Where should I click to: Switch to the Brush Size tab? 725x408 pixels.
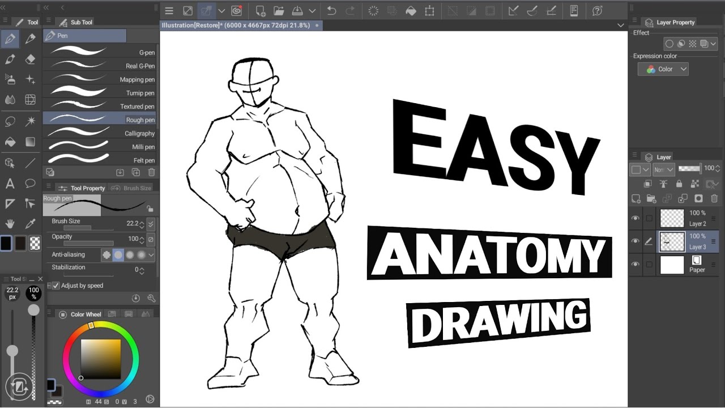[x=132, y=188]
